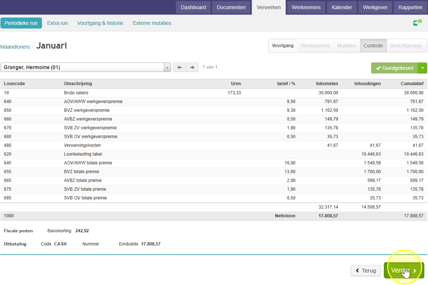428x285 pixels.
Task: Click the Goedgekeurd approval button
Action: coord(394,68)
